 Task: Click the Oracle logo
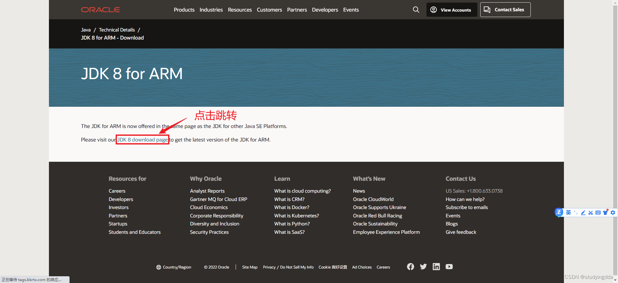[100, 10]
